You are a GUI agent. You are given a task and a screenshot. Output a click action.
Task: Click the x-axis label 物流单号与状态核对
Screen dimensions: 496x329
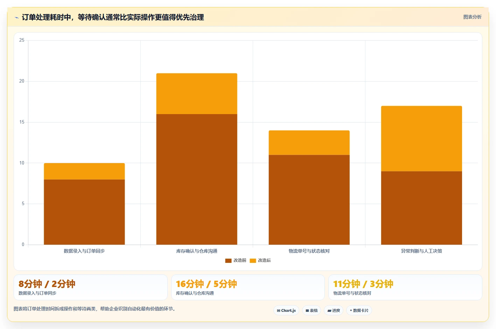[x=309, y=251]
